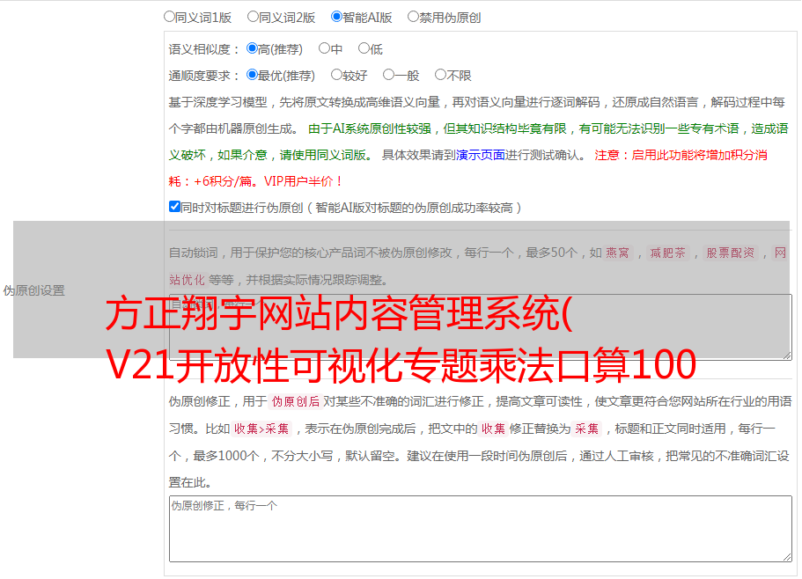The width and height of the screenshot is (802, 579).
Task: Set 通顺度要求 to 最优(推荐)
Action: tap(252, 75)
